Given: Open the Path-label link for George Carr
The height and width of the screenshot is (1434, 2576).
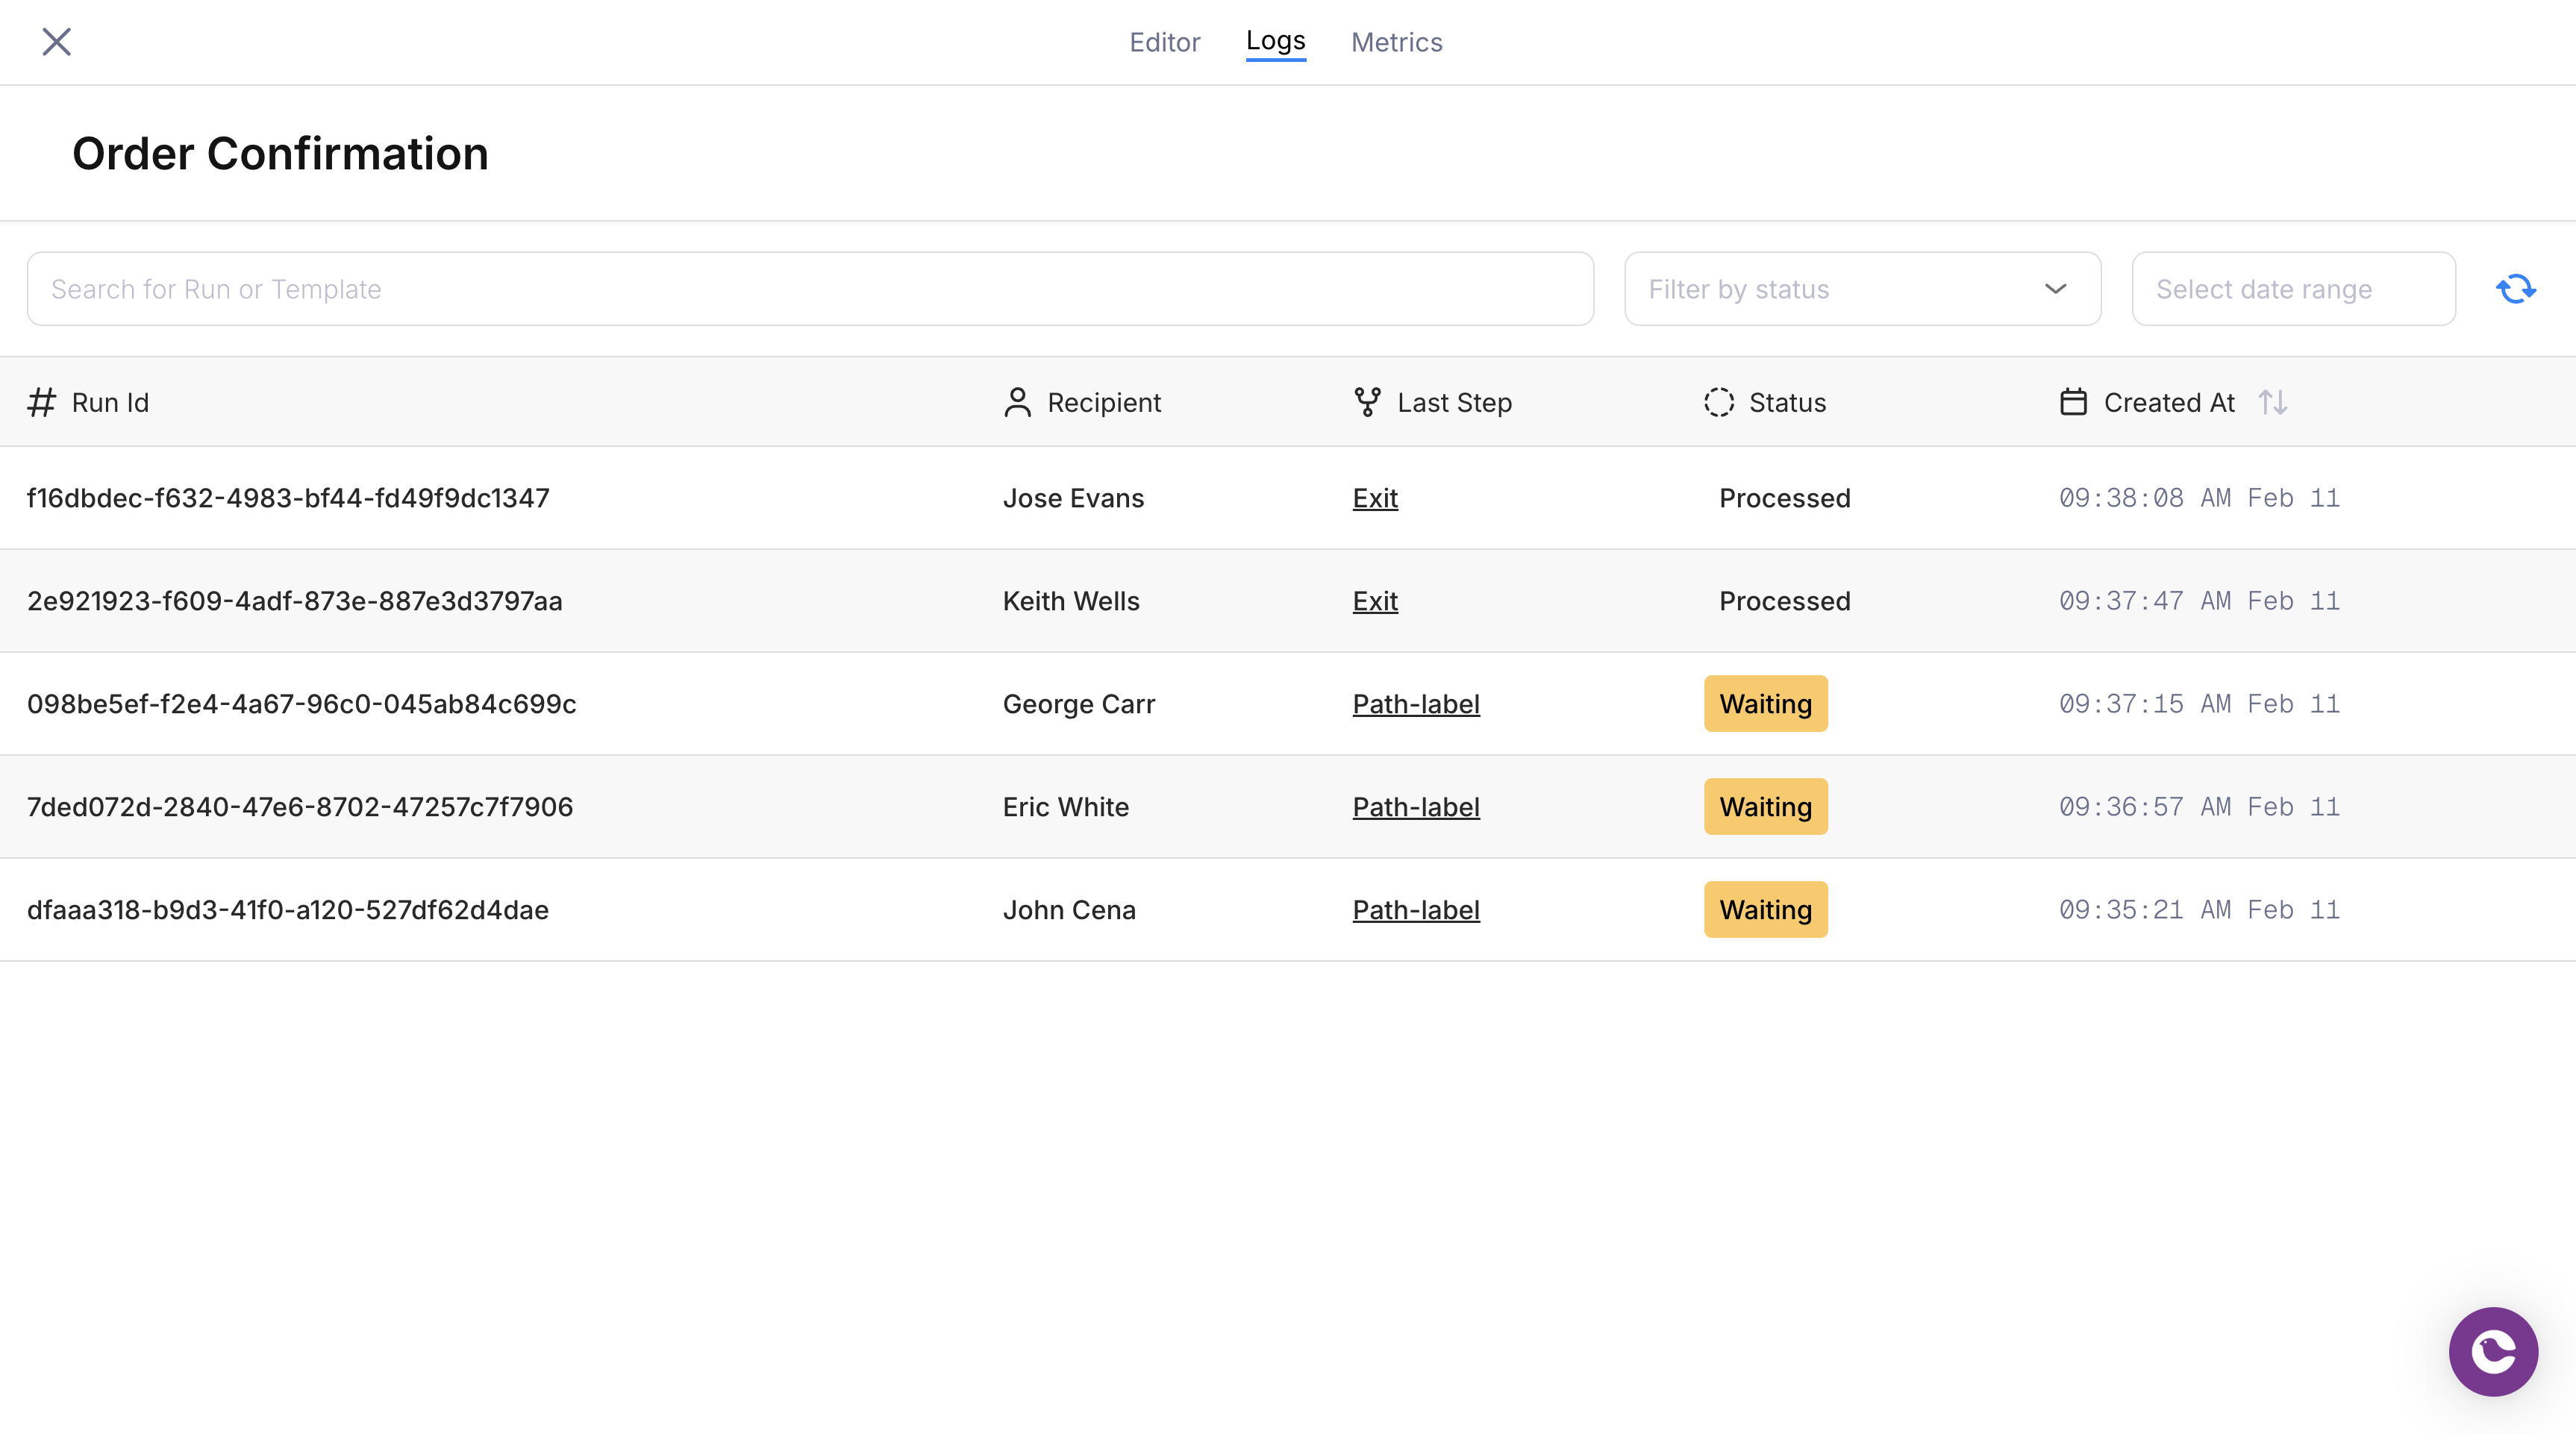Looking at the screenshot, I should (1415, 704).
